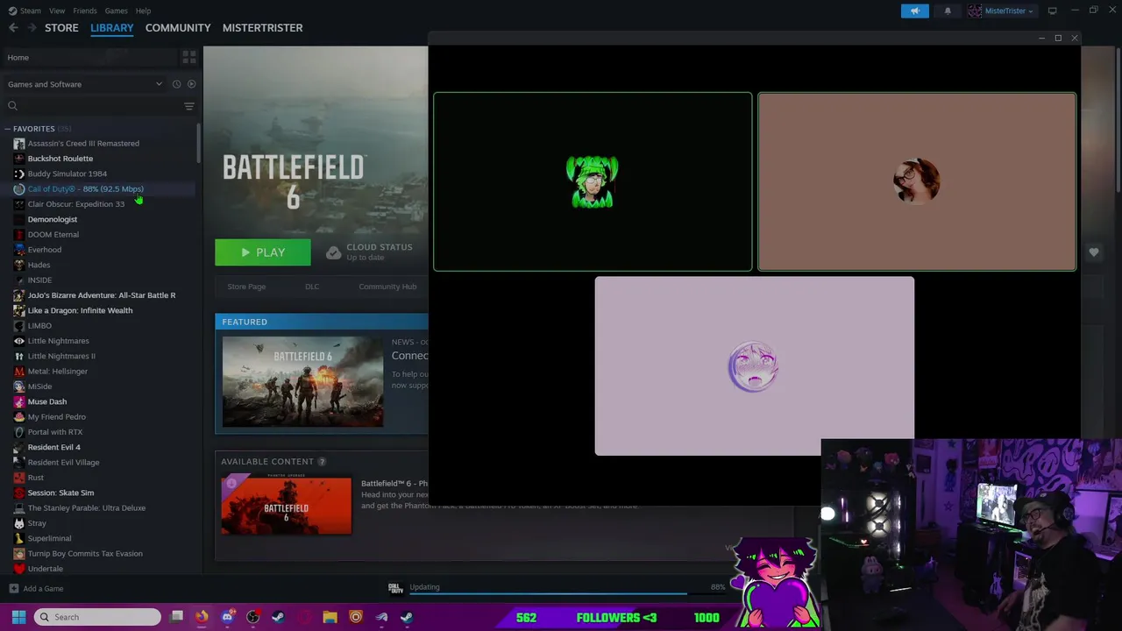Screen dimensions: 1122x631
Task: Select Buckshot Roulette in the library
Action: tap(60, 159)
